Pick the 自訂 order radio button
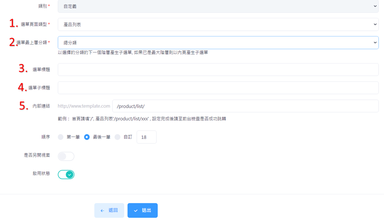This screenshot has width=384, height=223. 117,137
